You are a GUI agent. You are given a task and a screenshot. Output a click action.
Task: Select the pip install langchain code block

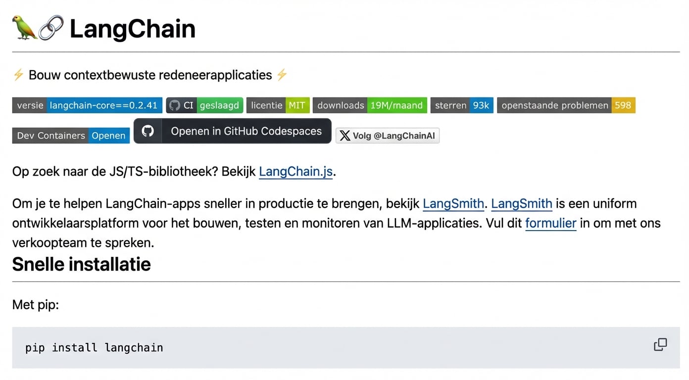94,347
